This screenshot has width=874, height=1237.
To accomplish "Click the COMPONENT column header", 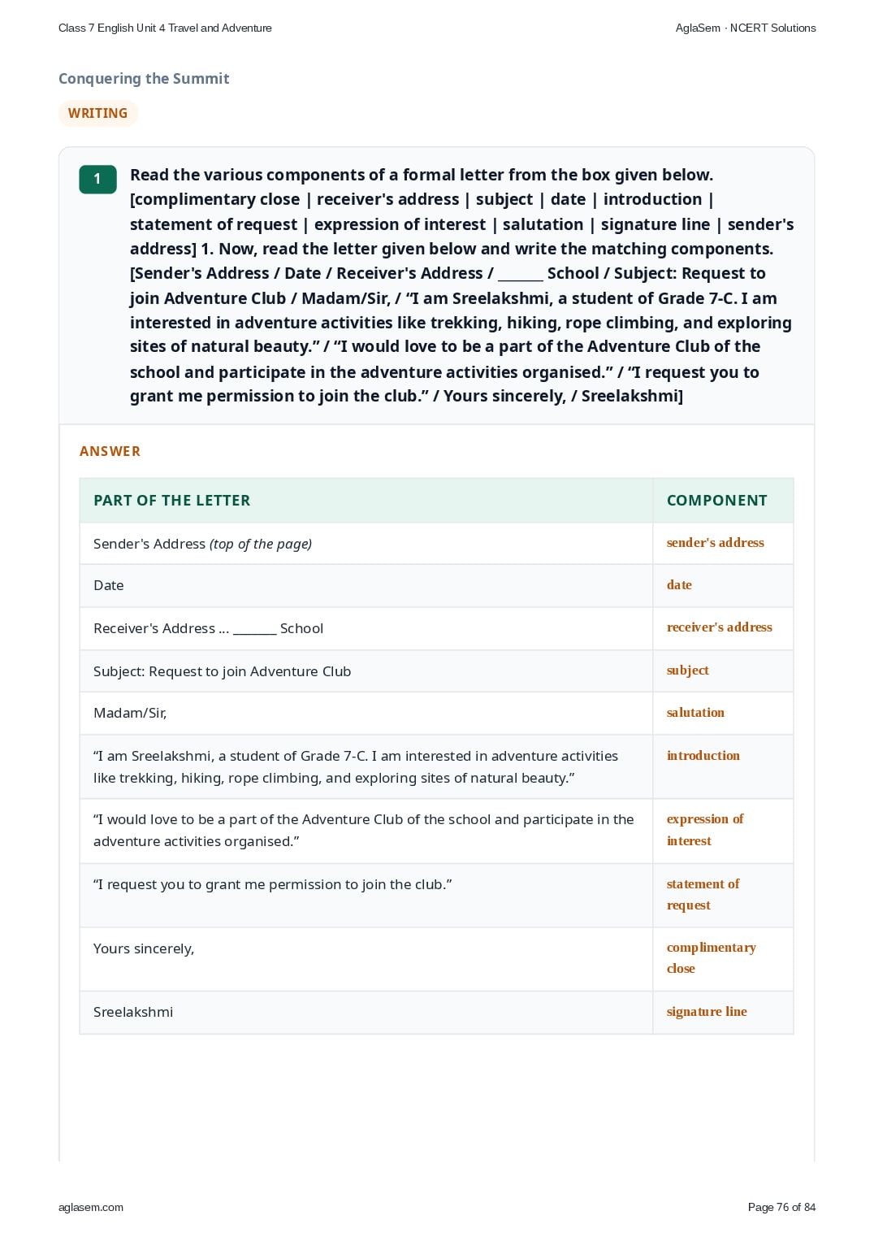I will pos(716,501).
